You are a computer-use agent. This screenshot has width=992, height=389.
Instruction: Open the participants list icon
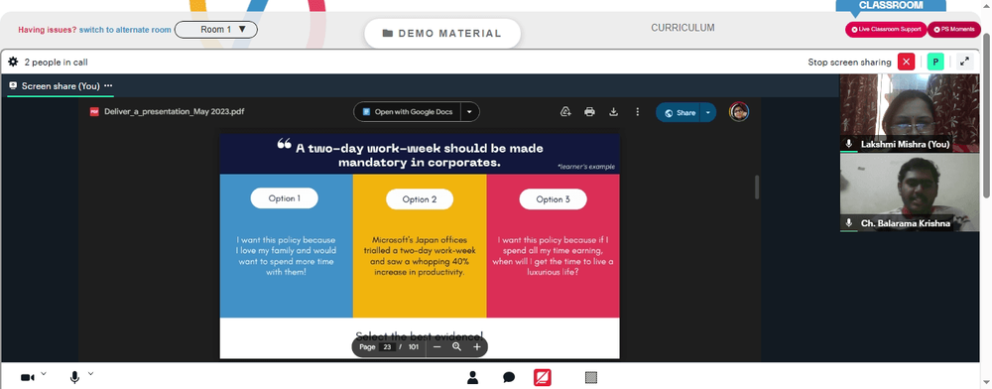pyautogui.click(x=472, y=378)
